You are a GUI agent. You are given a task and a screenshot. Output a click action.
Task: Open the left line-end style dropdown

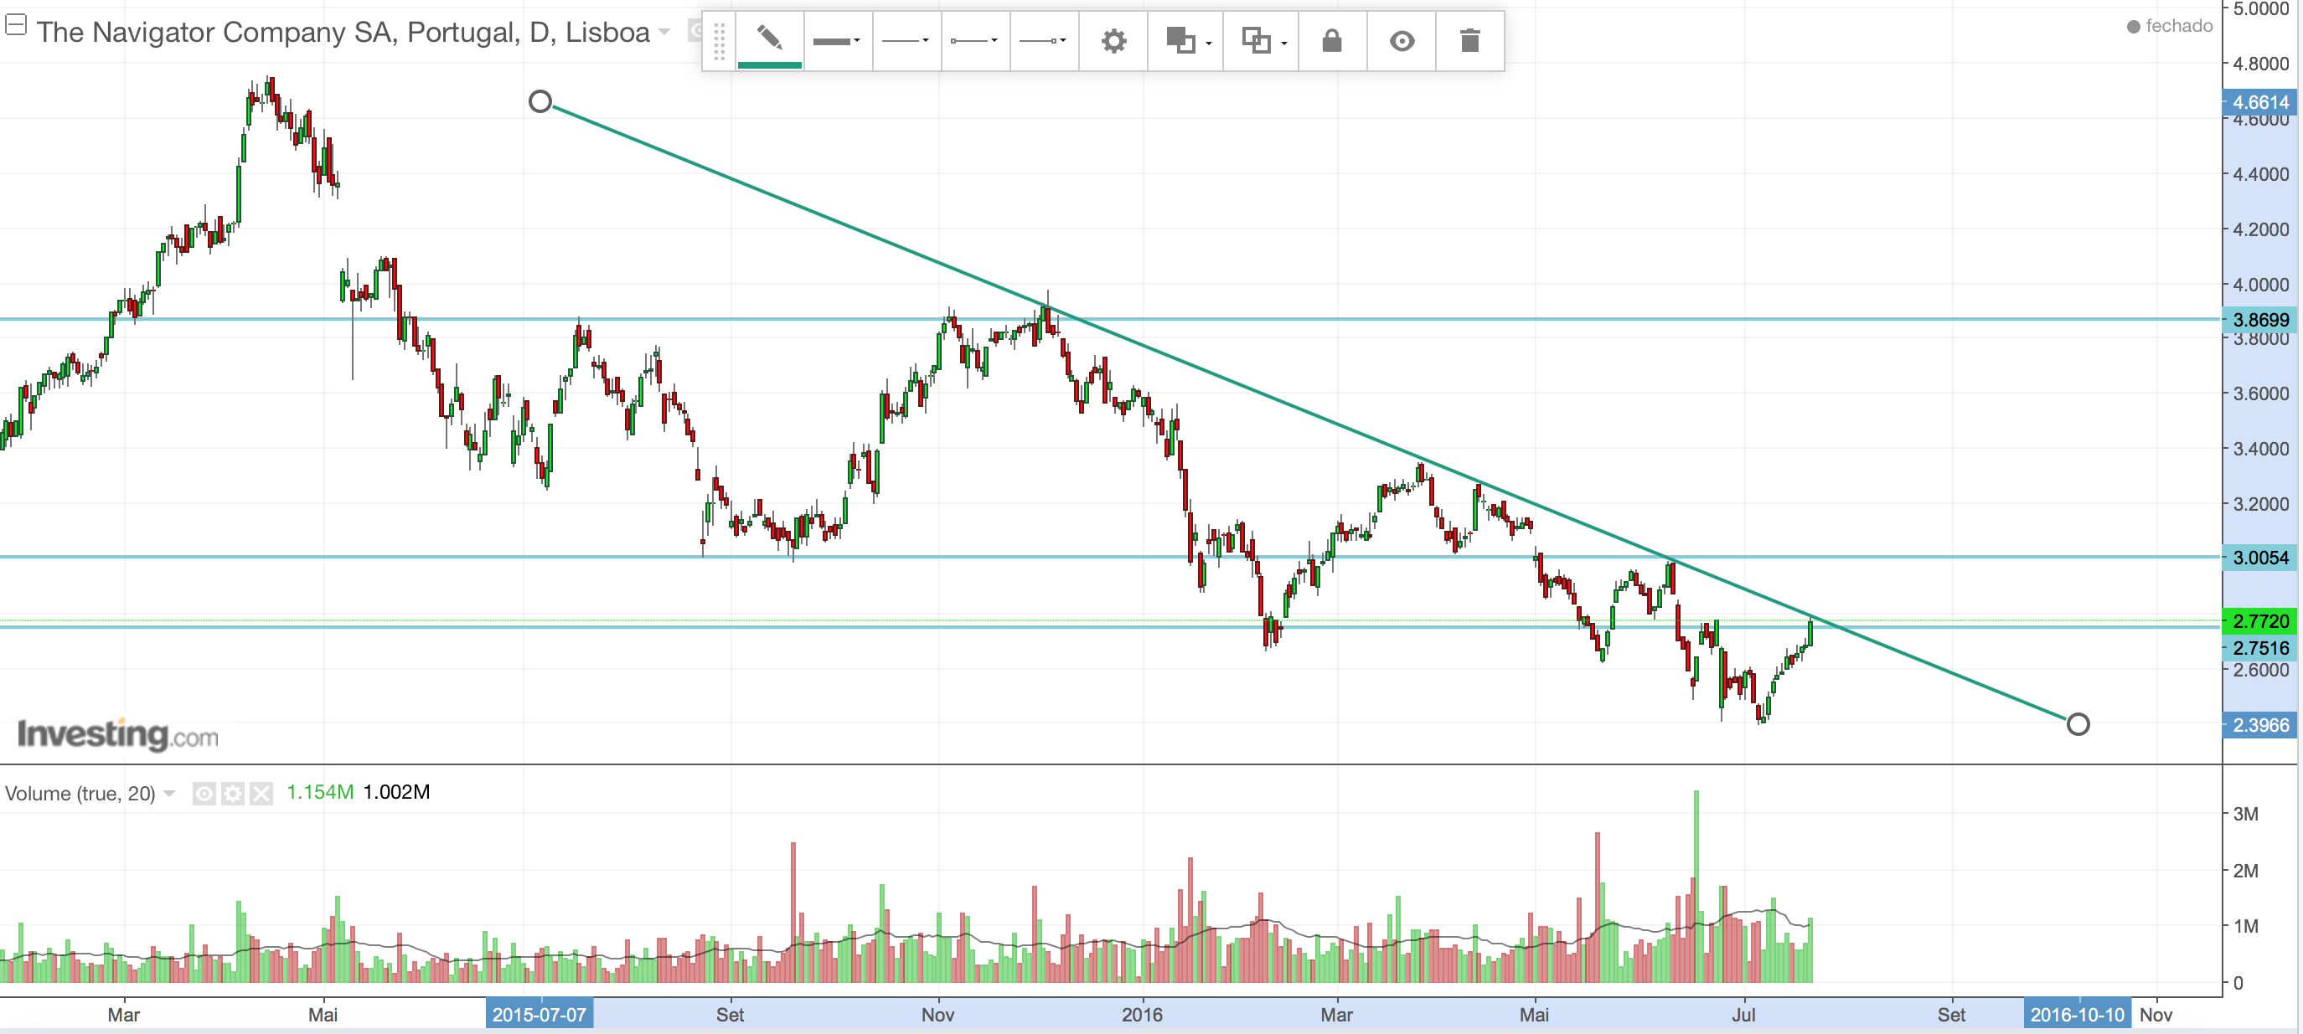[x=974, y=40]
